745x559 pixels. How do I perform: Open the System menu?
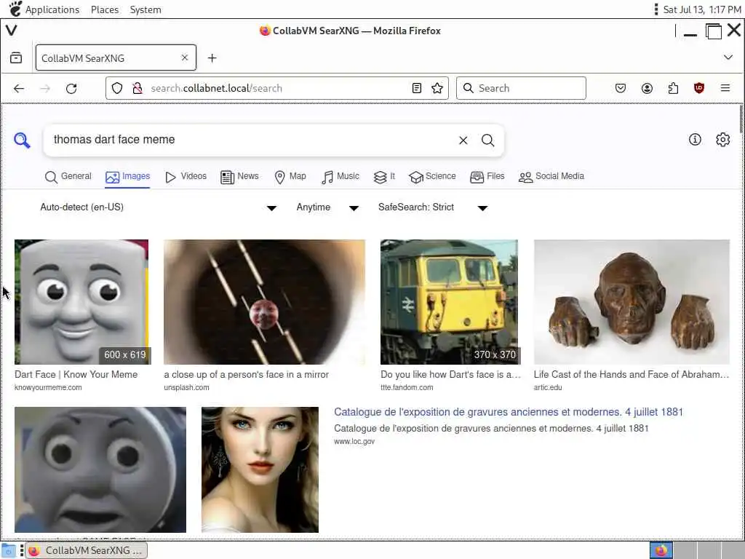click(146, 9)
